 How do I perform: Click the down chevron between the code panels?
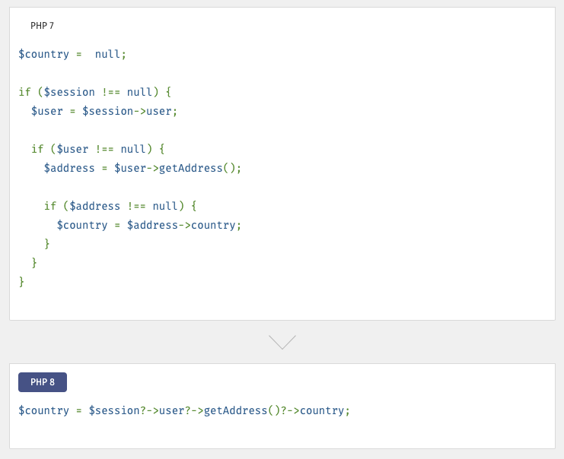click(x=282, y=342)
